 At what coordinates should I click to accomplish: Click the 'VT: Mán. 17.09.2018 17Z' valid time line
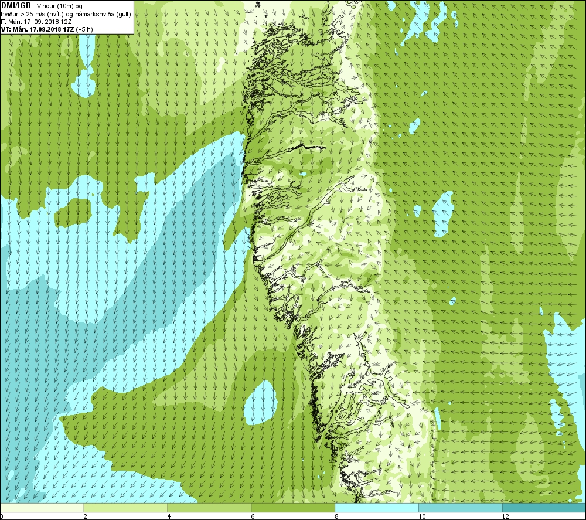click(38, 29)
